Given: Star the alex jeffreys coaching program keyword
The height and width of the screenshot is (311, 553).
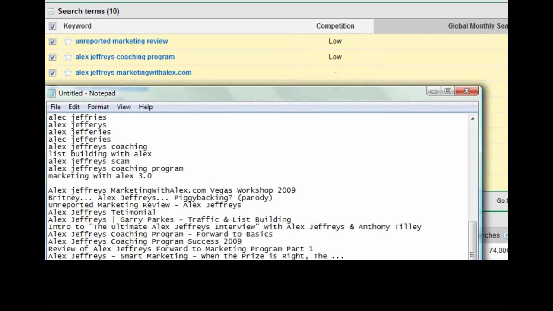Looking at the screenshot, I should (68, 57).
